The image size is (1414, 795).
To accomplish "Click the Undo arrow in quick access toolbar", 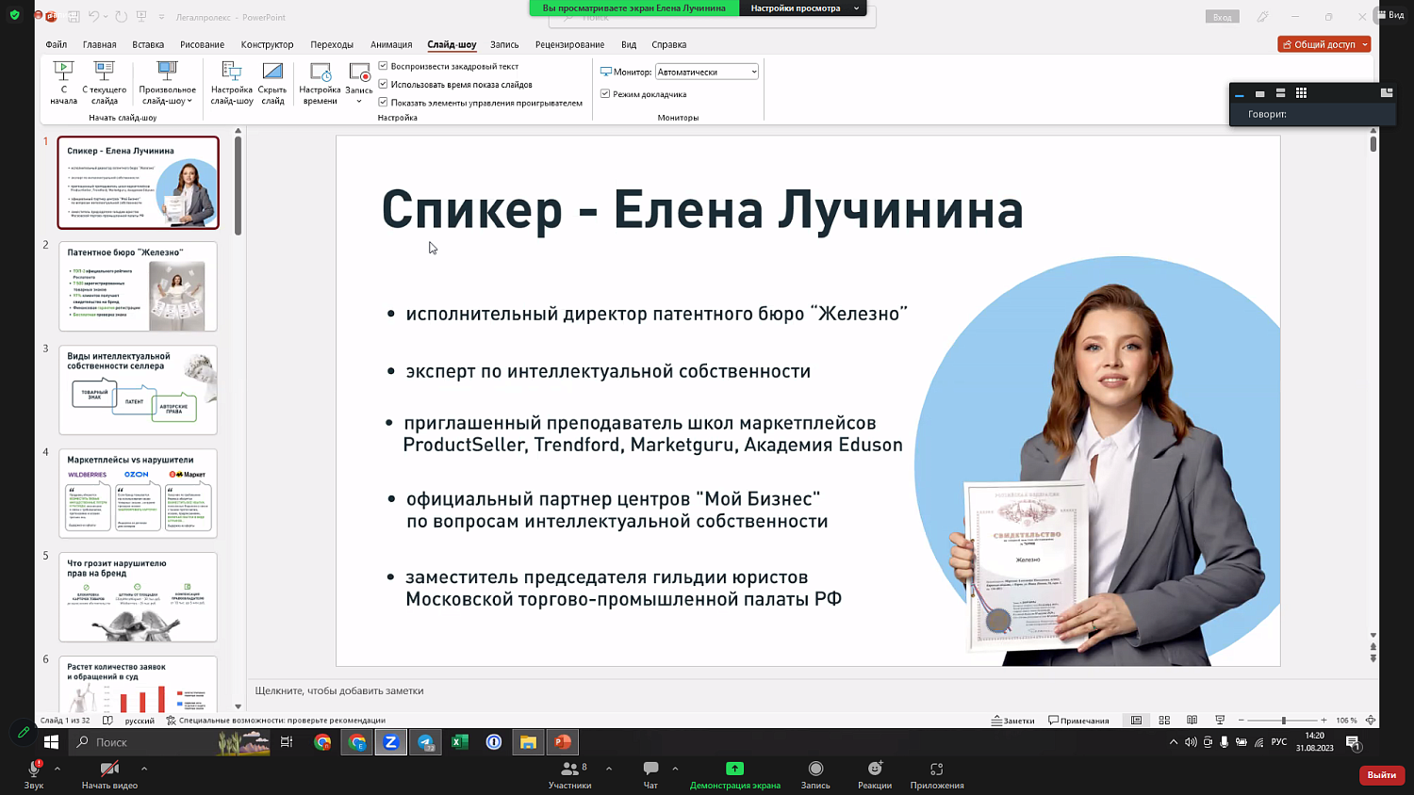I will tap(93, 17).
